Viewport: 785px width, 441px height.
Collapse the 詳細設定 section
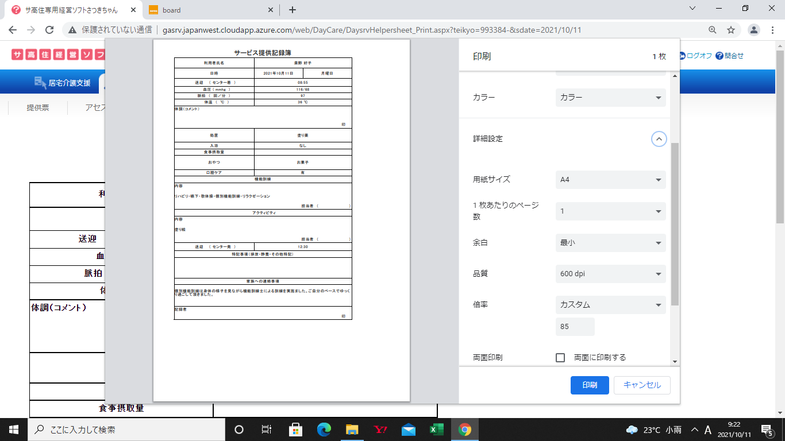659,139
